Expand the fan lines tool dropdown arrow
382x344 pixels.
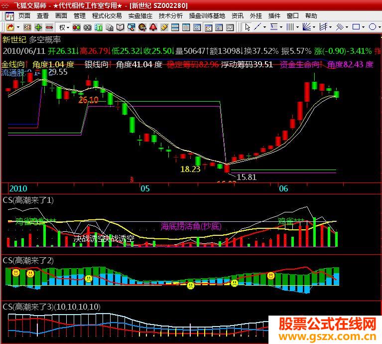(x=314, y=27)
